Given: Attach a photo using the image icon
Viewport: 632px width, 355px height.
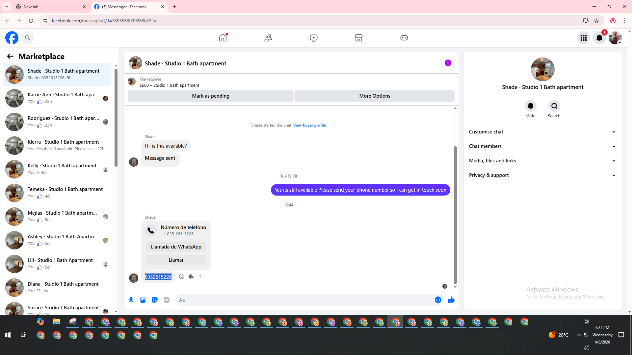Looking at the screenshot, I should [143, 300].
